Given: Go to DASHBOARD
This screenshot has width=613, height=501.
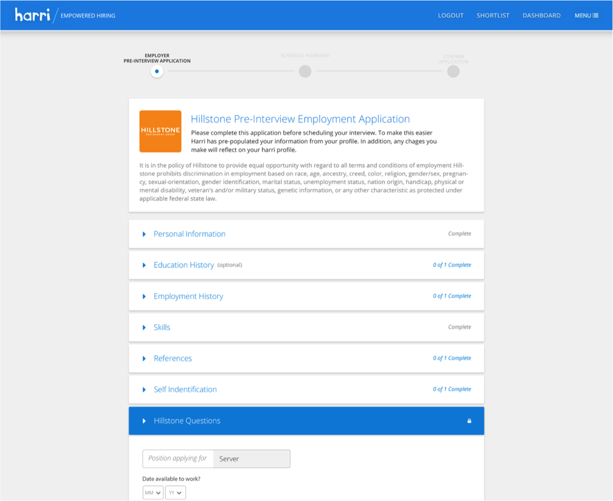Looking at the screenshot, I should coord(542,15).
